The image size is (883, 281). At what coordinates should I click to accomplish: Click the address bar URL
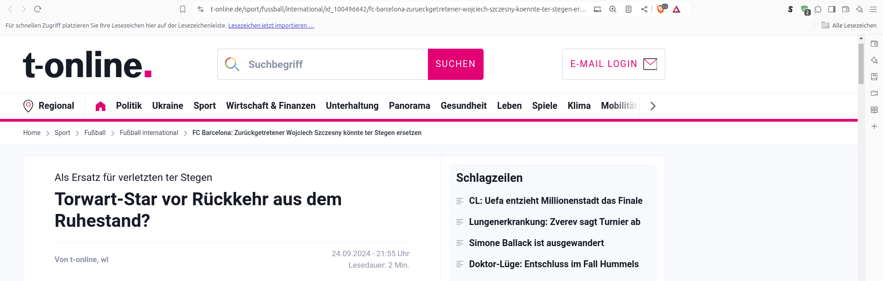(x=398, y=9)
